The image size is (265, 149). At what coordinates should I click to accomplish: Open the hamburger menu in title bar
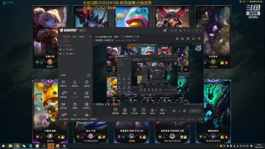(188, 30)
